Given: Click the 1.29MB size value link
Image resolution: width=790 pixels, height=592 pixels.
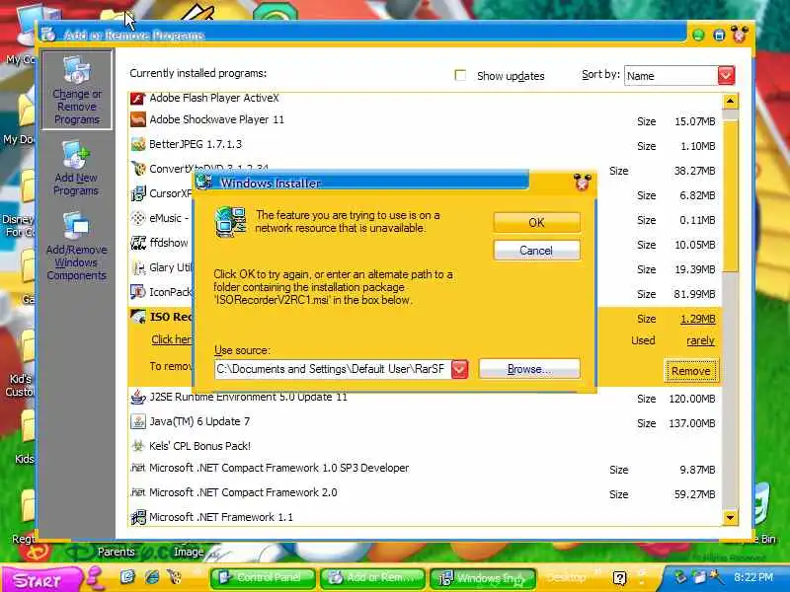Looking at the screenshot, I should (698, 319).
